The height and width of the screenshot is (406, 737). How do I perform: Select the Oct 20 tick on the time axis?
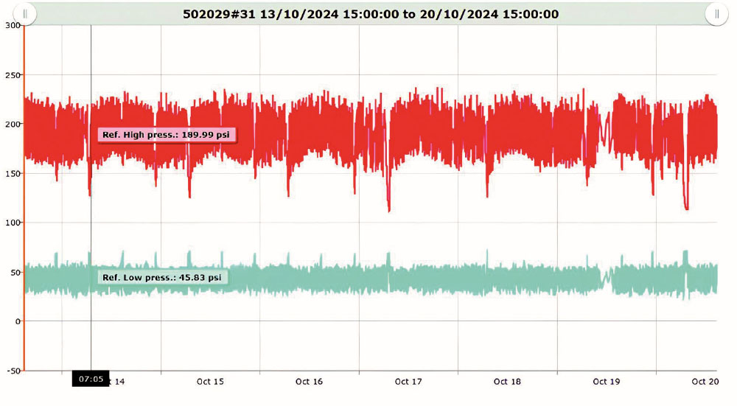click(x=705, y=382)
